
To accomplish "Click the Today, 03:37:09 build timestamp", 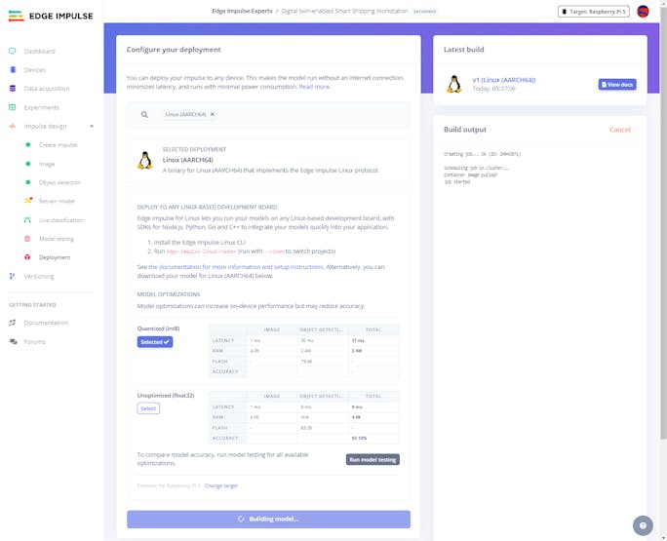I will [493, 89].
